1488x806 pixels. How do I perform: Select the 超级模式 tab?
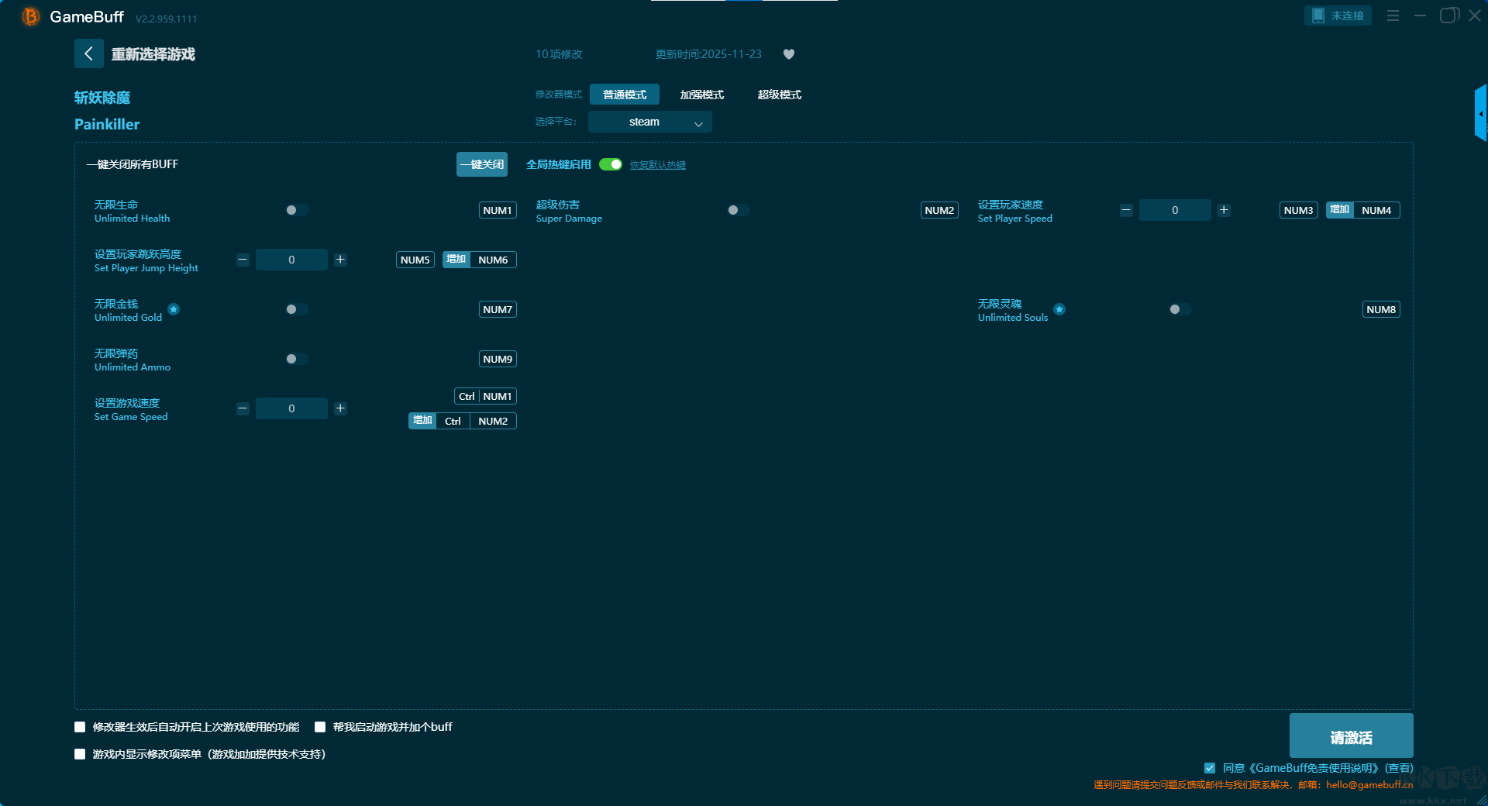tap(779, 95)
